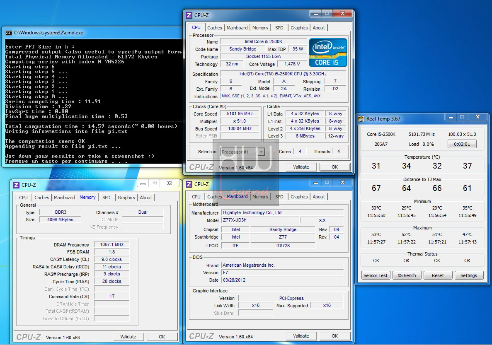Select CPU tab in the Memory CPU-Z window
The image size is (492, 345).
23,198
